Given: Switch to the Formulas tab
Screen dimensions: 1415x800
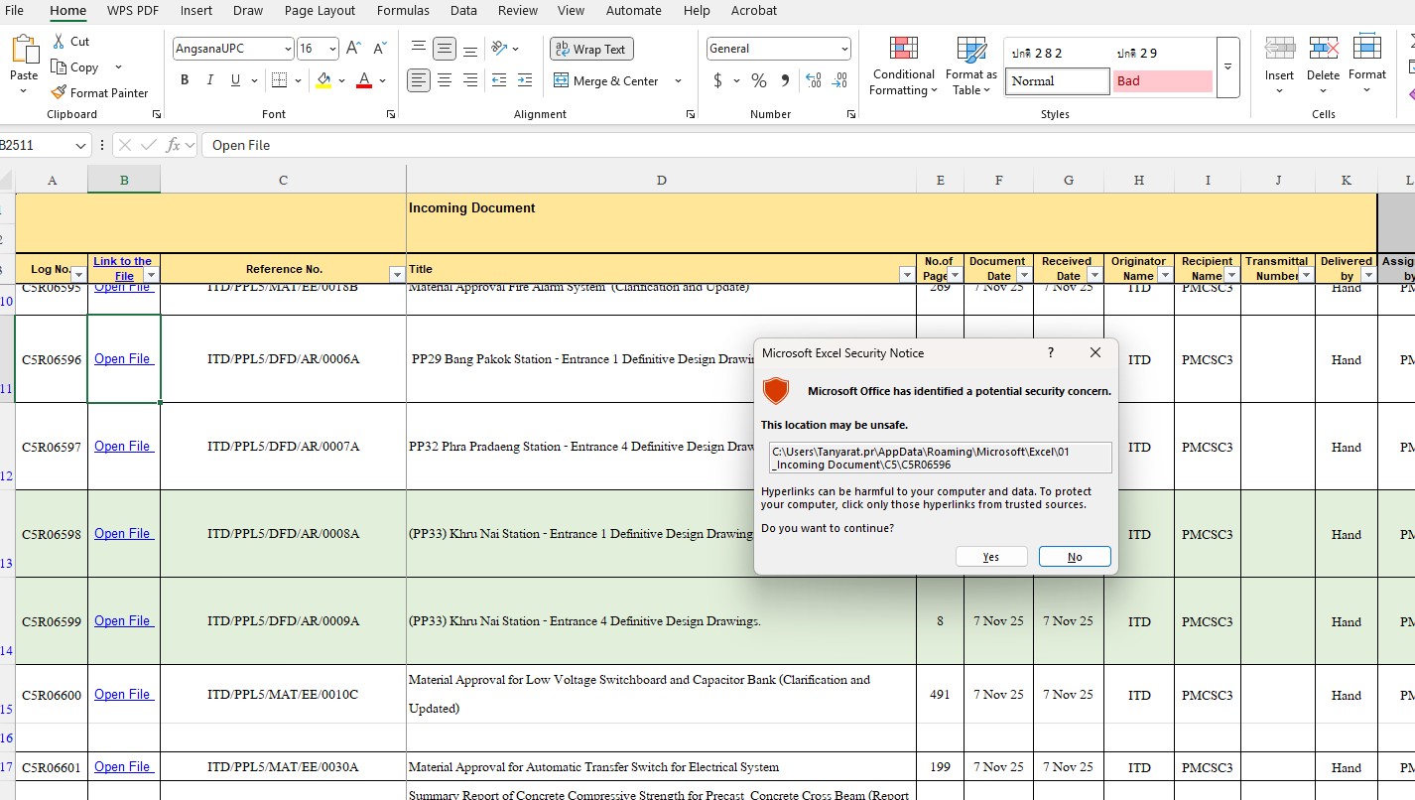Looking at the screenshot, I should pyautogui.click(x=403, y=11).
